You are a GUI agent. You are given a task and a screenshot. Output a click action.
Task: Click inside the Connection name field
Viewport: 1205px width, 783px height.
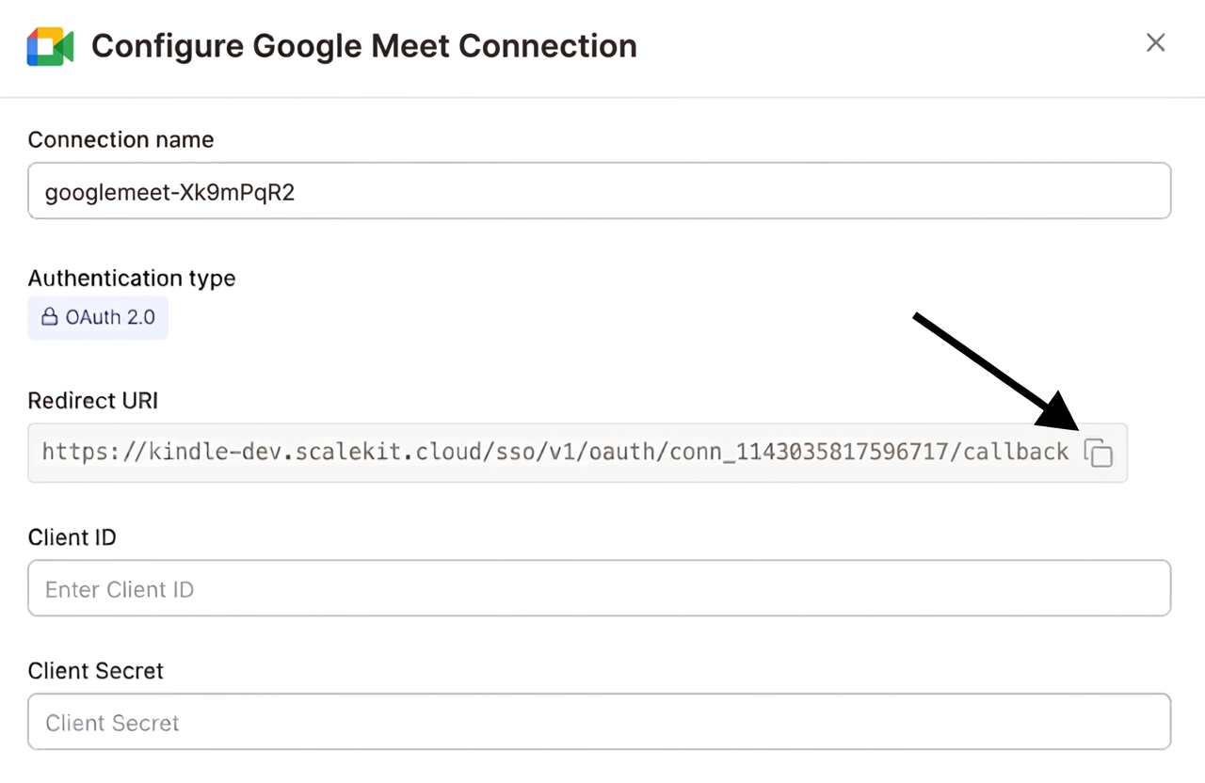tap(599, 191)
